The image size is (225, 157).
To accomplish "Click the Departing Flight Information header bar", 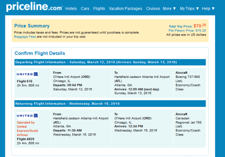I will point(110,62).
